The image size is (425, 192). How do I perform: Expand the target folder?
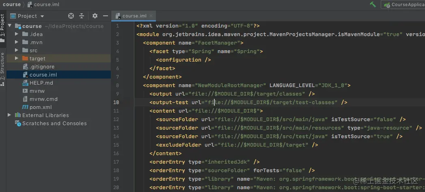pyautogui.click(x=17, y=58)
